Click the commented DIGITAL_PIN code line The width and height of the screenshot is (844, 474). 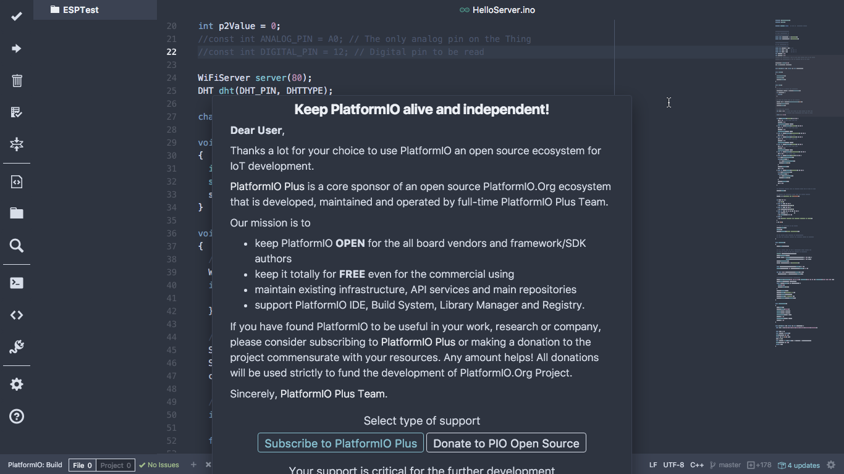point(341,52)
